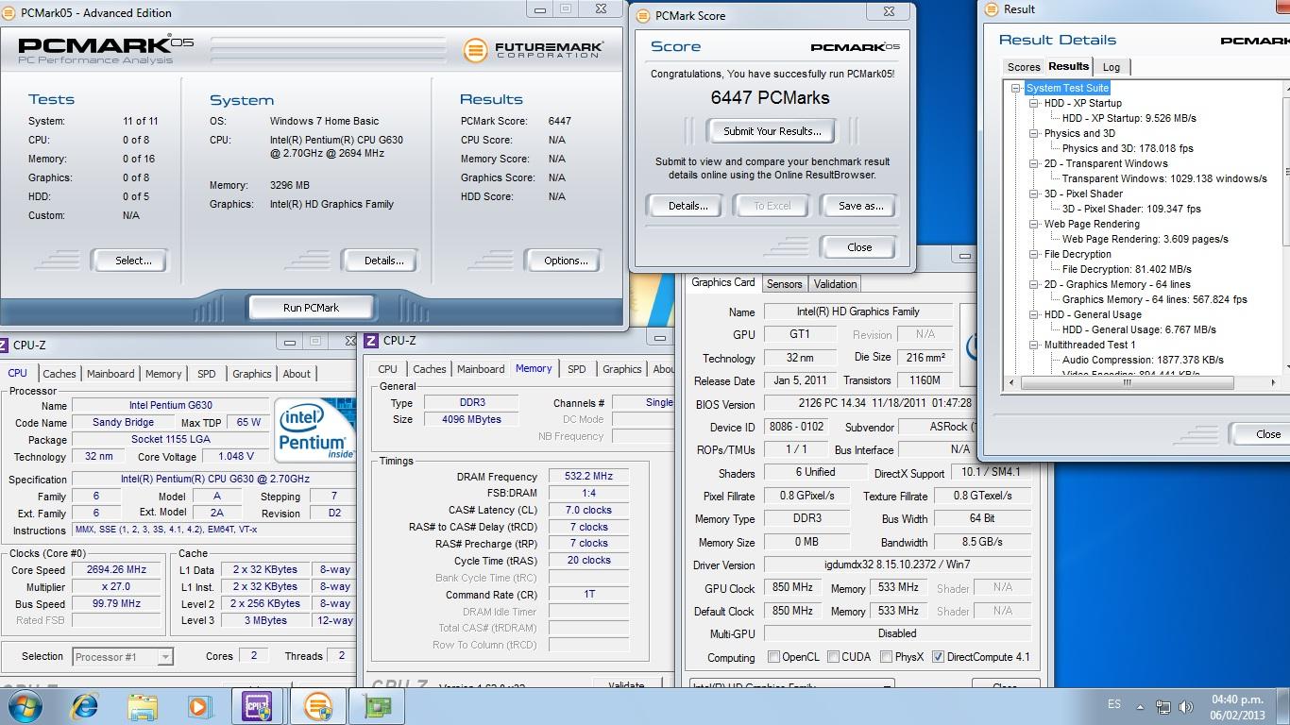Close the PCMark Score dialog with Close
Viewport: 1290px width, 725px height.
tap(859, 247)
